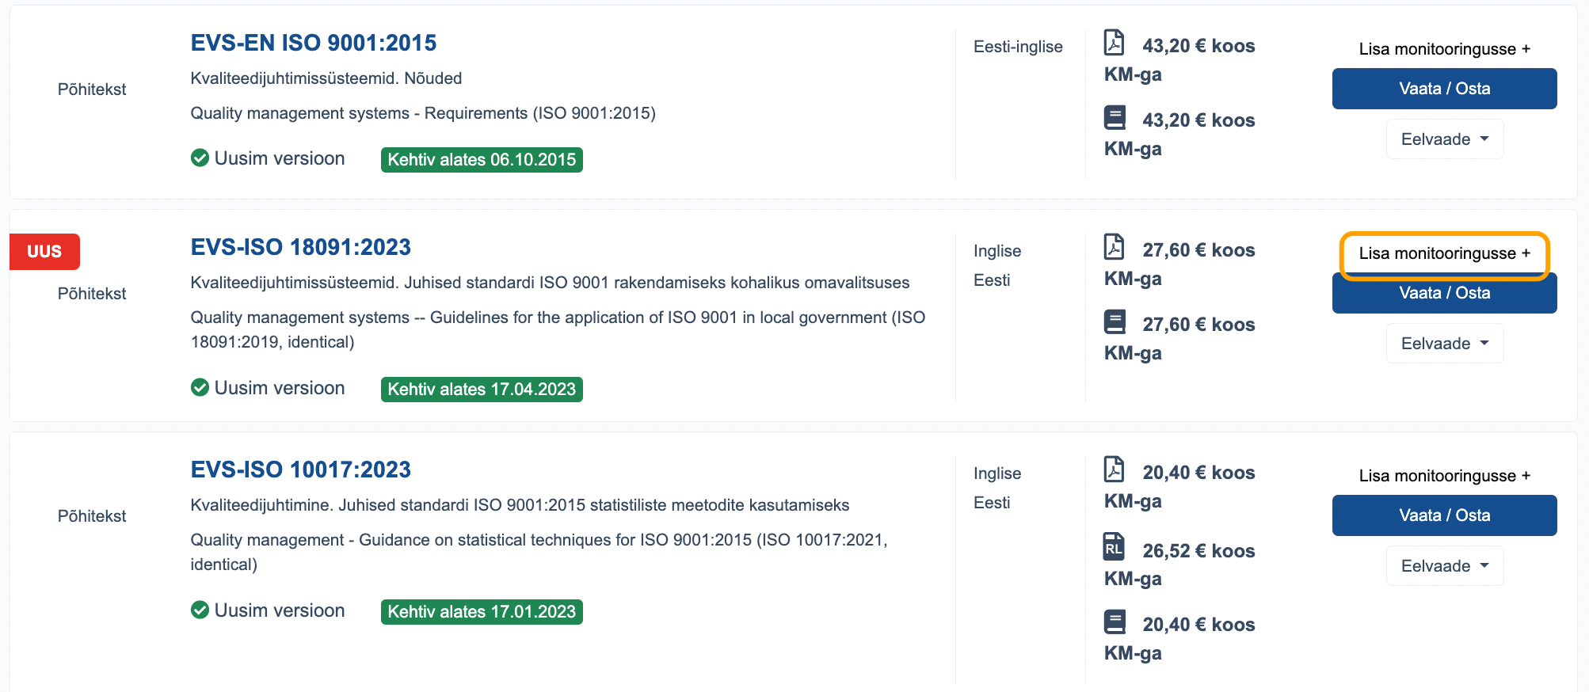Viewport: 1589px width, 692px height.
Task: Click the RL redline icon for EVS-ISO 10017:2023
Action: click(1114, 547)
